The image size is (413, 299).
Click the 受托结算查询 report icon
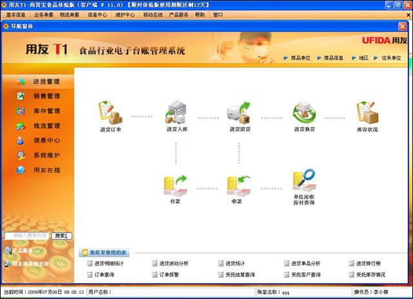(221, 275)
